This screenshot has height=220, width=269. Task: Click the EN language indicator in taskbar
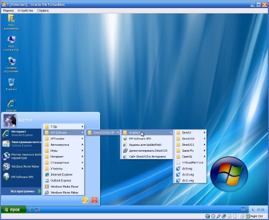pyautogui.click(x=243, y=209)
